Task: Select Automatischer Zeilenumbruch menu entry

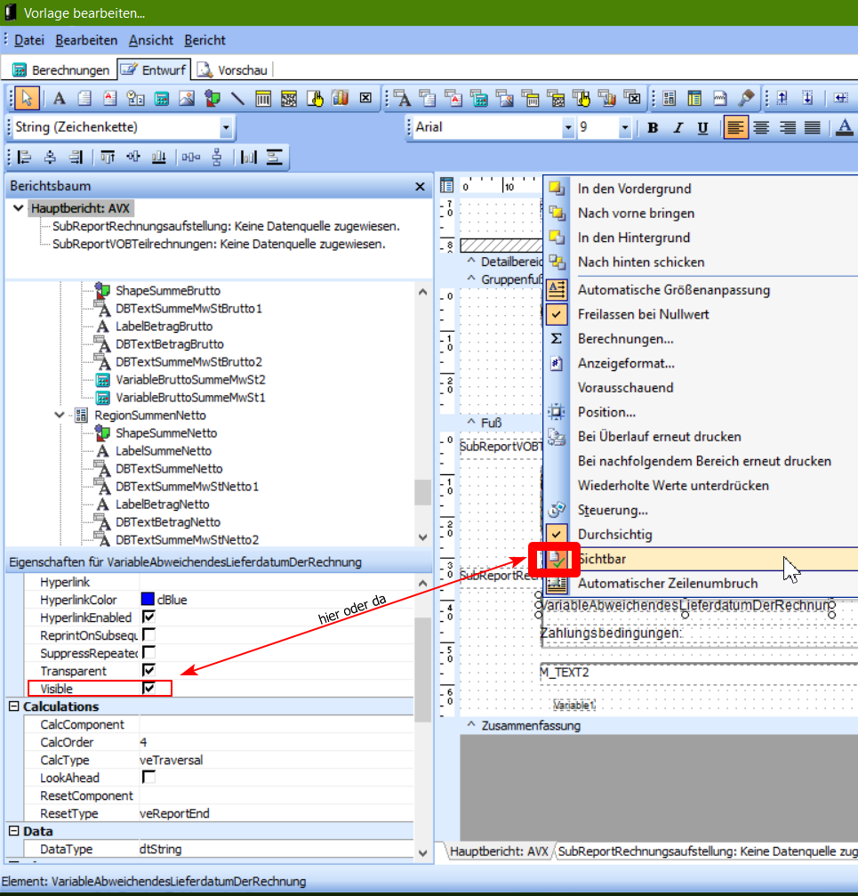Action: 702,584
